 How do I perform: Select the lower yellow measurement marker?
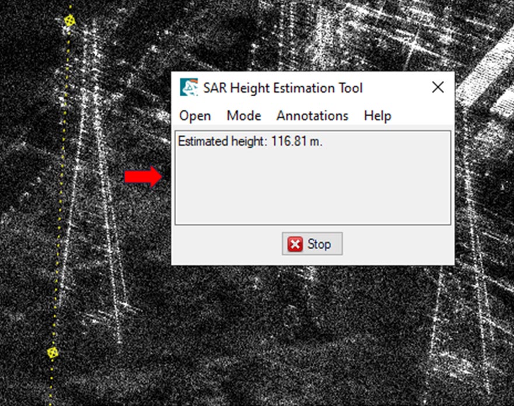point(53,352)
